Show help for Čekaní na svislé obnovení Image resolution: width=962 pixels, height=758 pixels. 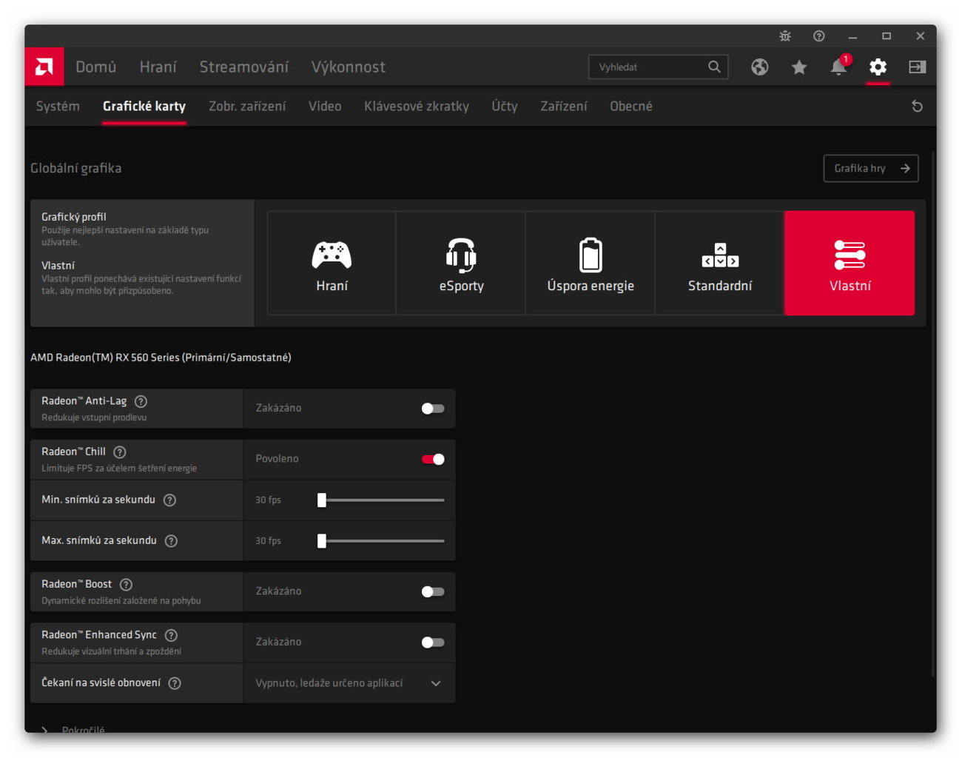[175, 683]
